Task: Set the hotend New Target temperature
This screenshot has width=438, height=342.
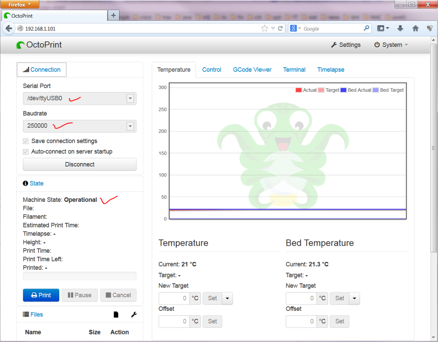Action: tap(212, 298)
